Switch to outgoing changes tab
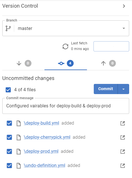Screen dimensions: 132x178 coord(108,63)
